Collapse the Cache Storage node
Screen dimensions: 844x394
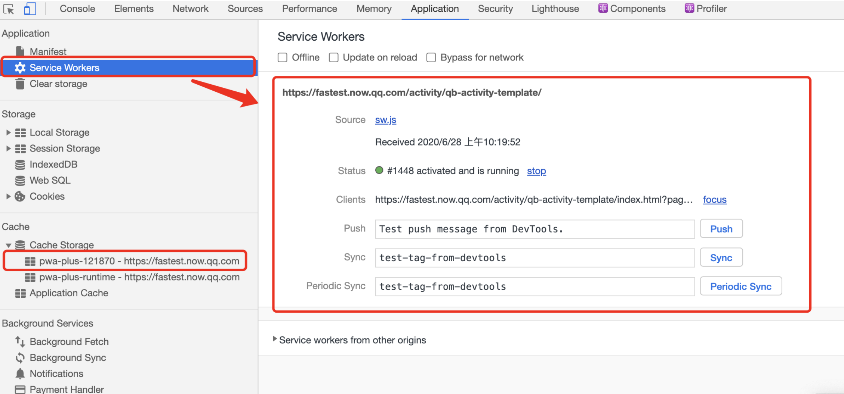(x=8, y=245)
